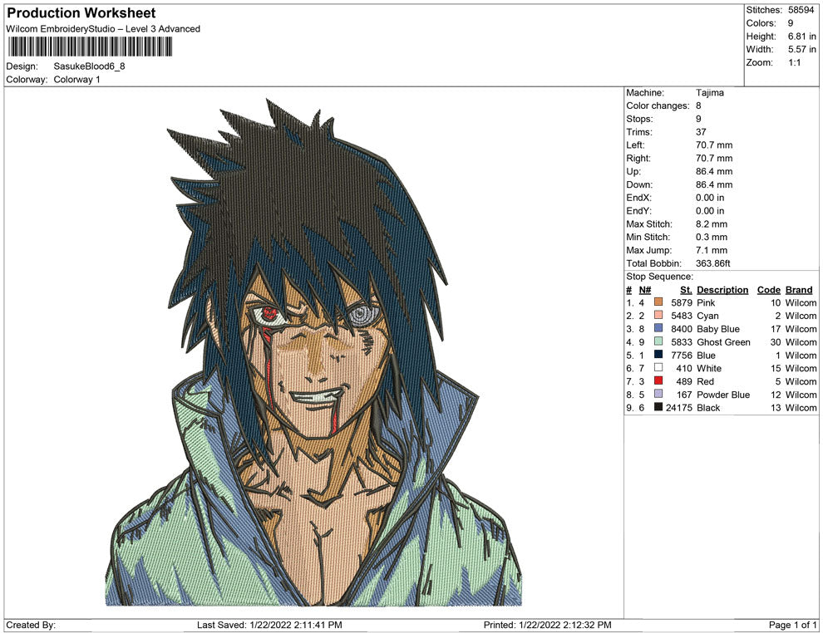823x633 pixels.
Task: Click 'Wilcom EmbroideryStudio – Level 3 Advanced' text
Action: 103,29
